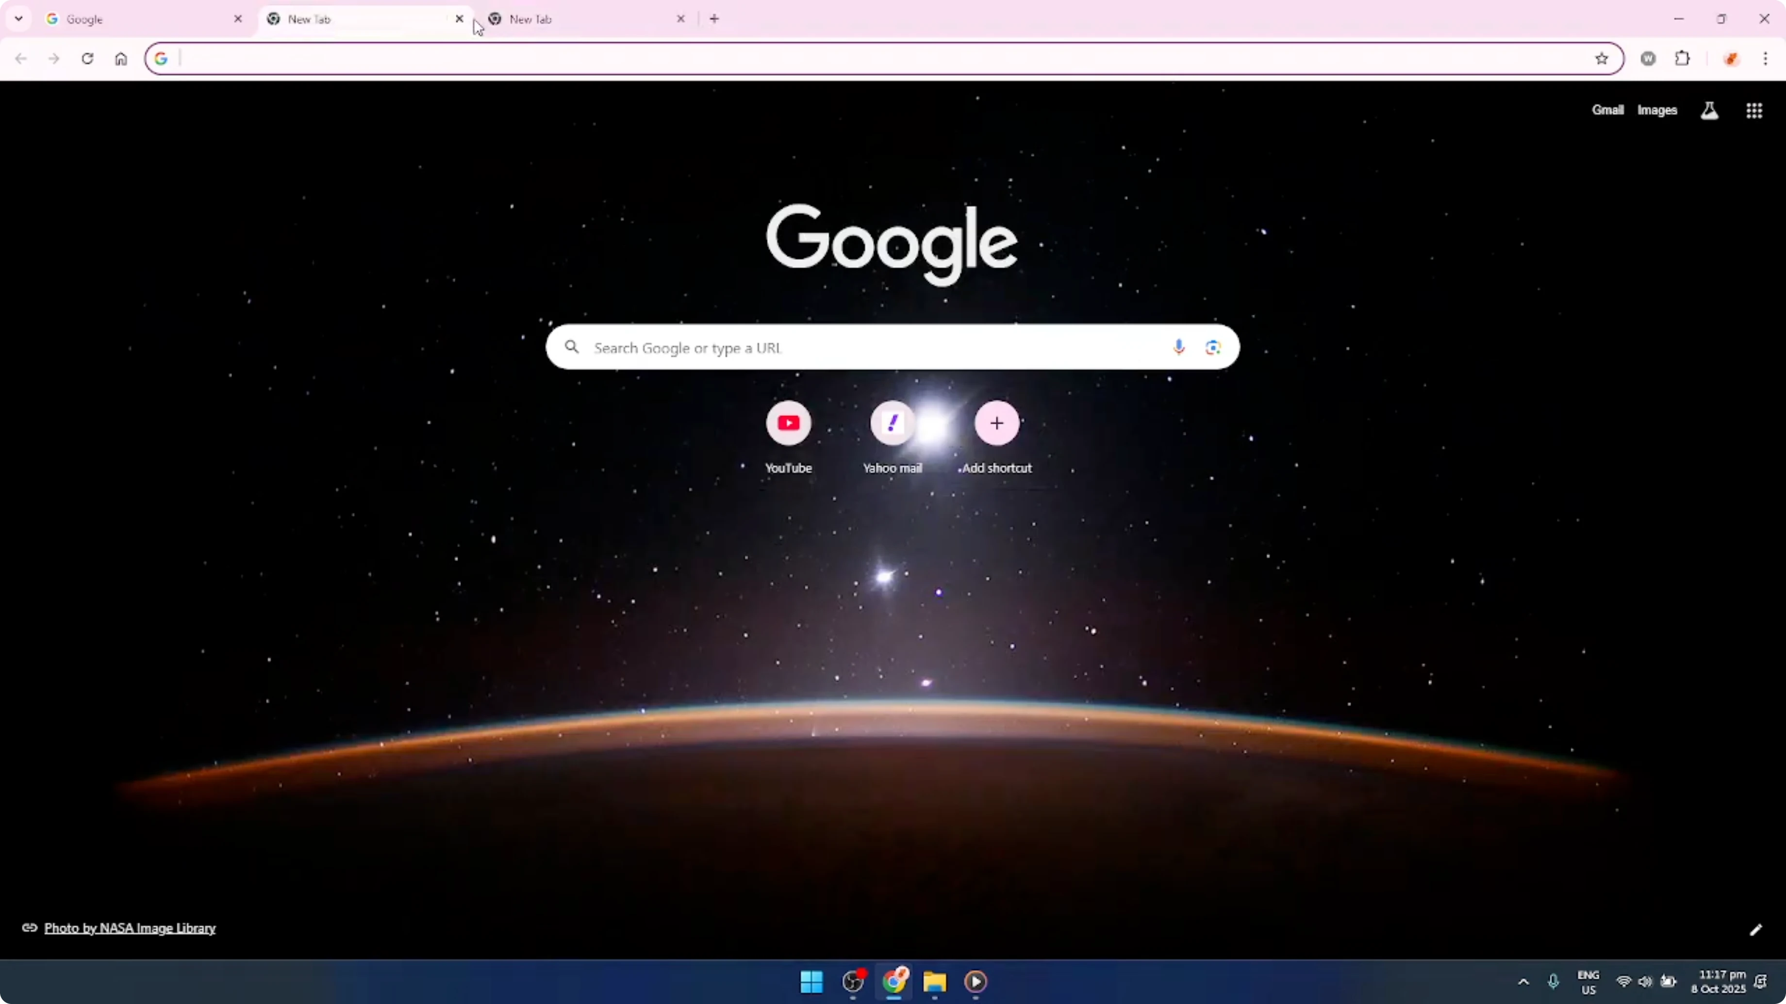Screen dimensions: 1786x1004
Task: Toggle bookmark star for this page
Action: pos(1602,59)
